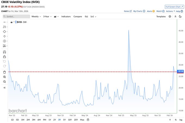Open the Indicators menu
185x123 pixels.
66,17
